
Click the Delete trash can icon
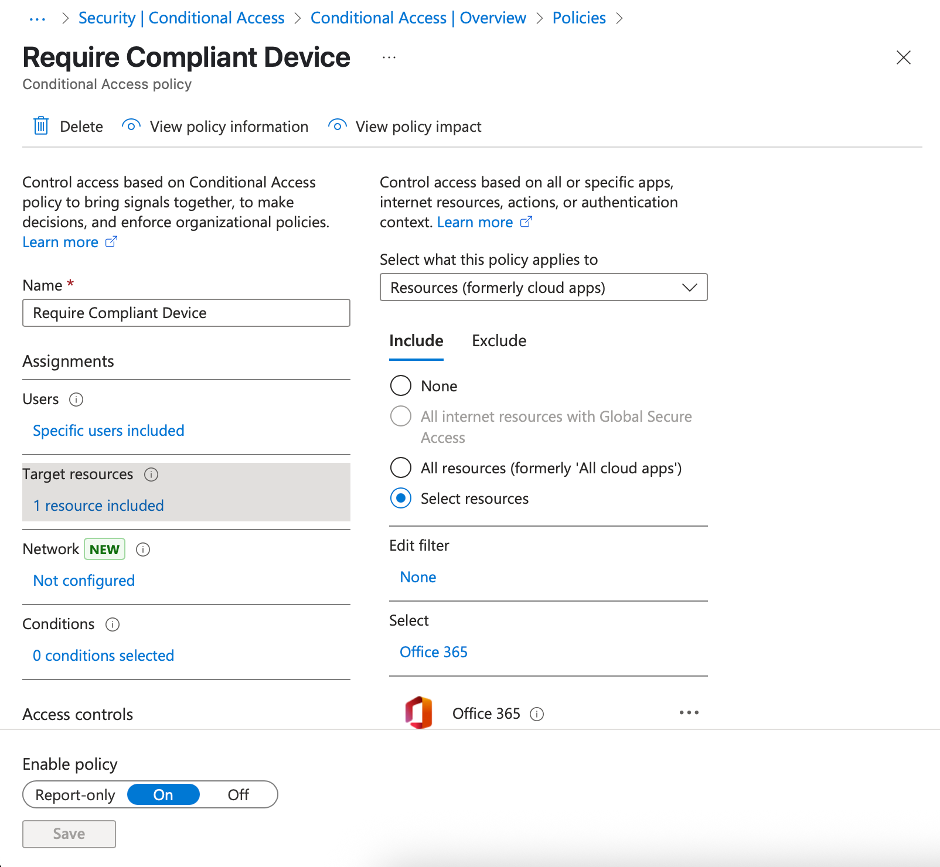41,126
